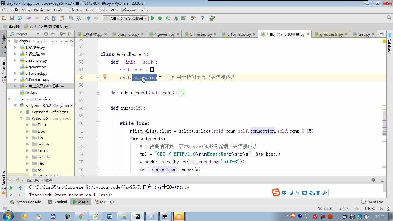Open the VCS menu

[114, 10]
